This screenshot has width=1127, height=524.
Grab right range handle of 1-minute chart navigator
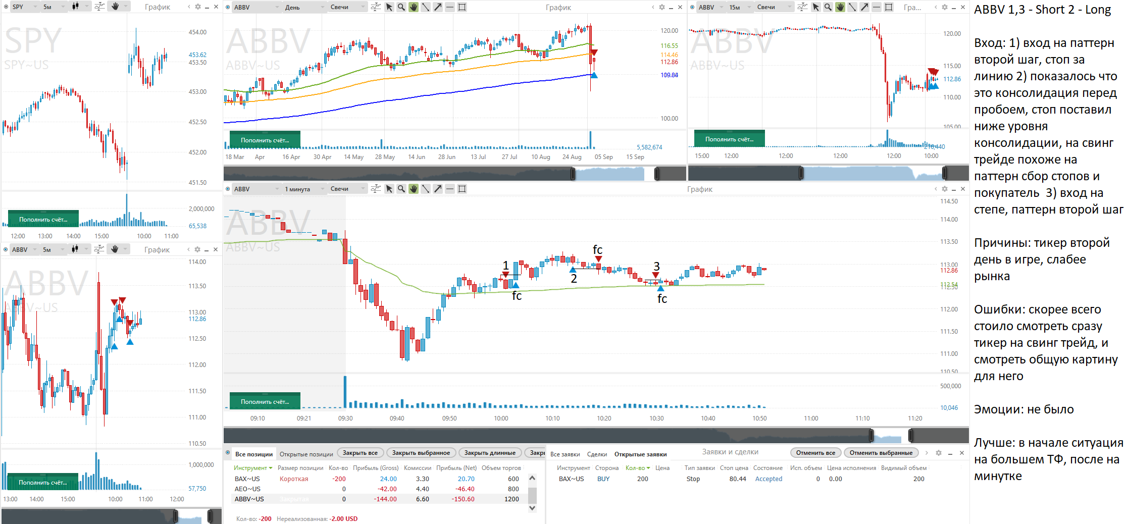point(910,435)
